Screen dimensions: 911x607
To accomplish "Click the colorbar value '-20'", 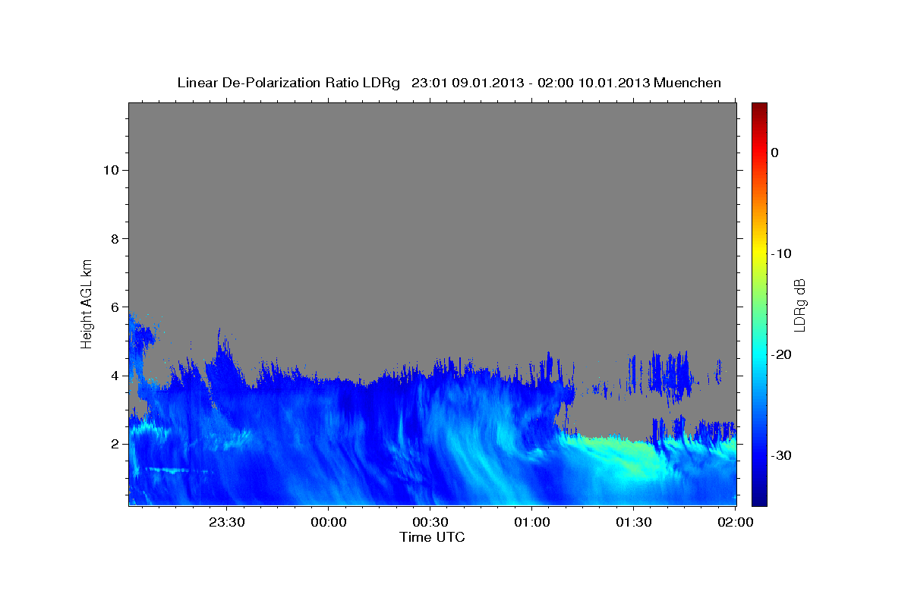I will click(x=780, y=354).
